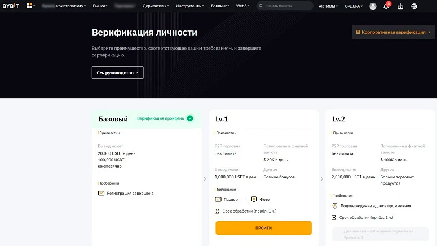Expand the Рынки dropdown menu
Screen dimensions: 437x246
coord(100,6)
